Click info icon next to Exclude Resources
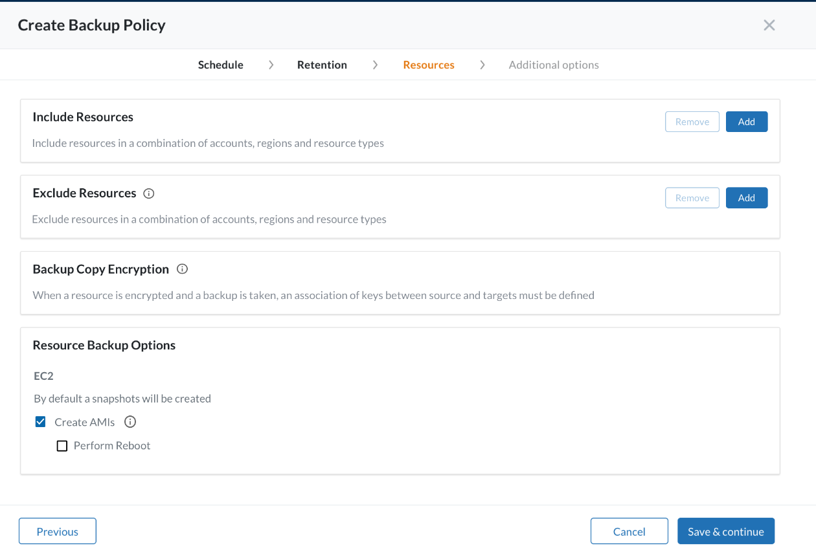The width and height of the screenshot is (816, 552). (149, 193)
